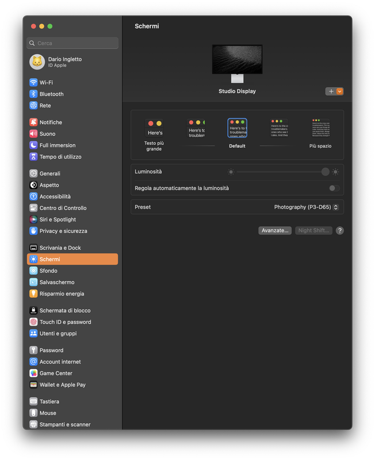Screen dimensions: 375x460
Task: Open Centro di Controllo icon
Action: [x=33, y=208]
